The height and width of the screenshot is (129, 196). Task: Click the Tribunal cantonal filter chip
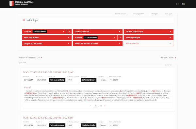click(40, 31)
